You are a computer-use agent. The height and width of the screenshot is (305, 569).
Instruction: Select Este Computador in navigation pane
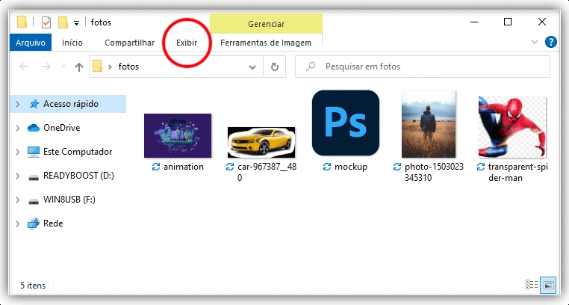pos(78,152)
